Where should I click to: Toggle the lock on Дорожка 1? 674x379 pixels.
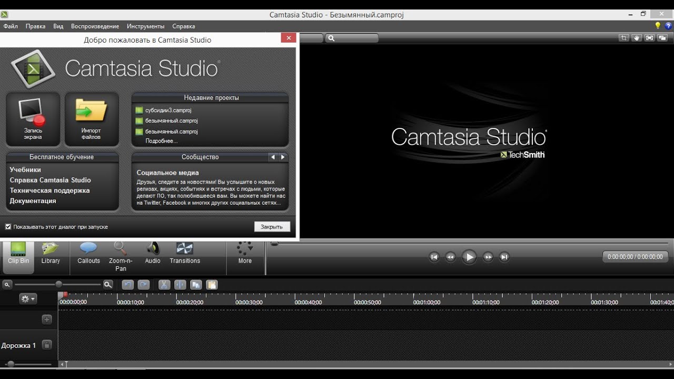pos(47,345)
